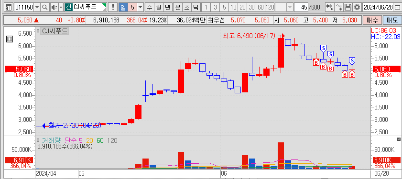The width and height of the screenshot is (402, 179).
Task: Click the 매수 buy button
Action: tap(372, 20)
